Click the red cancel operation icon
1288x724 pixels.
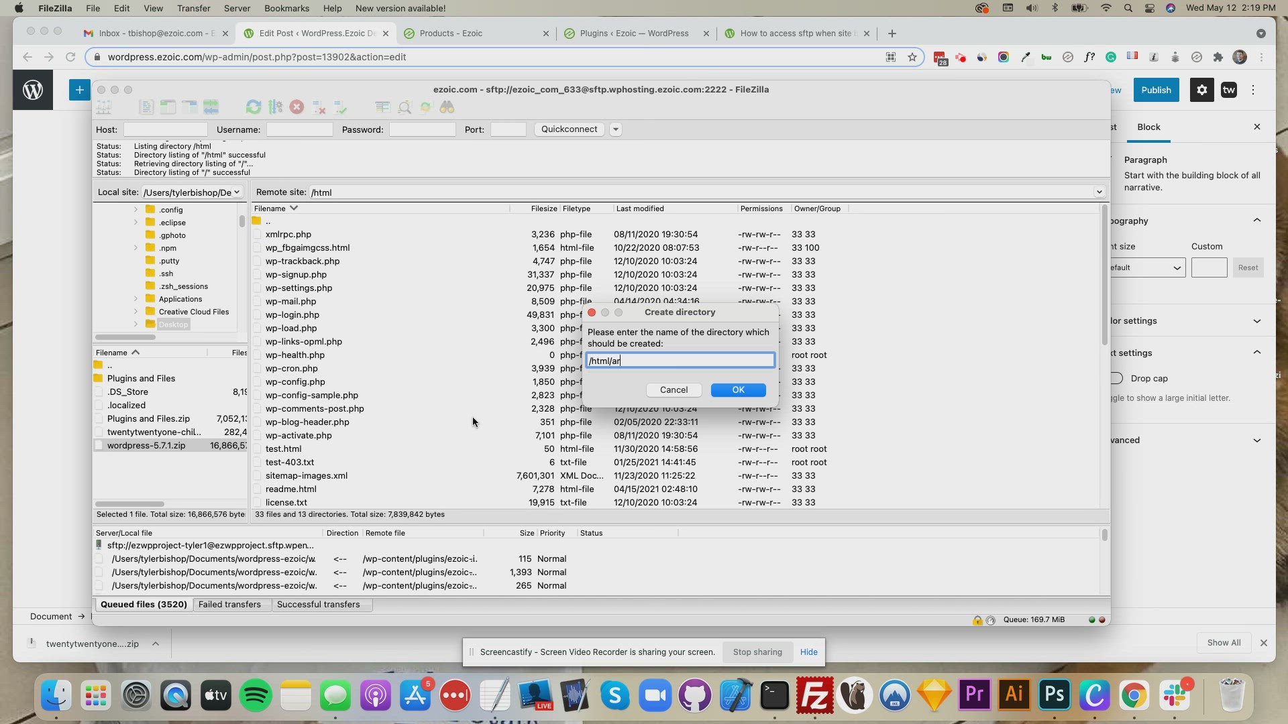[x=297, y=107]
